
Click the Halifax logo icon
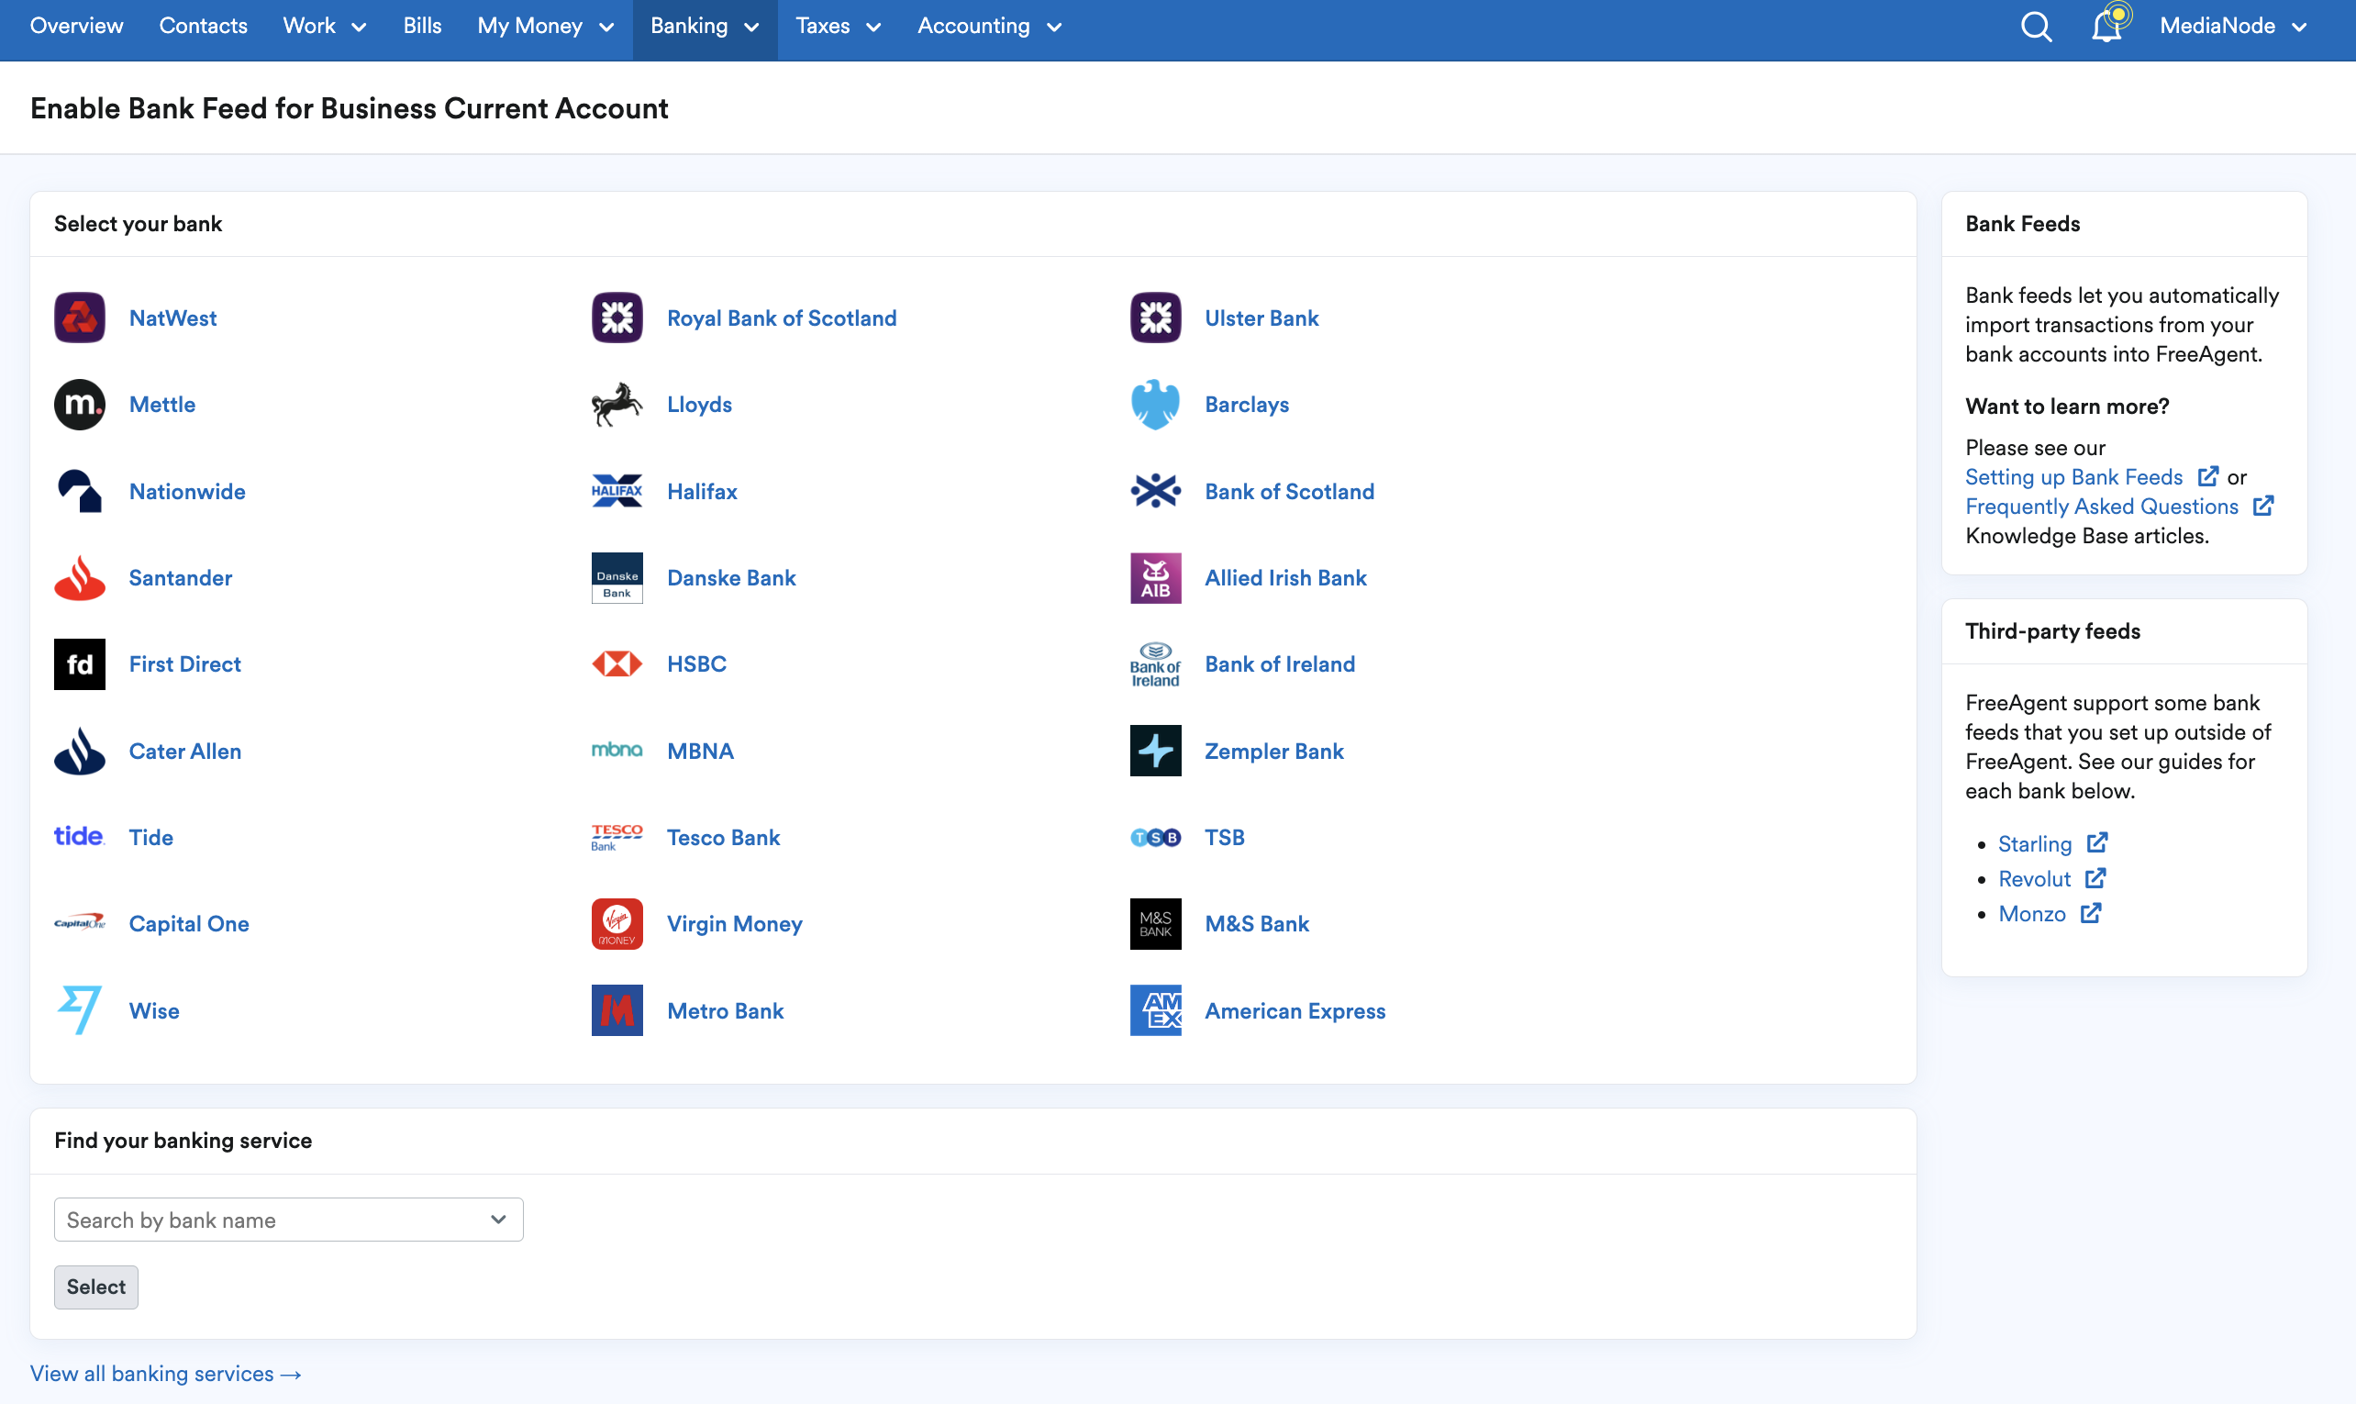point(617,491)
